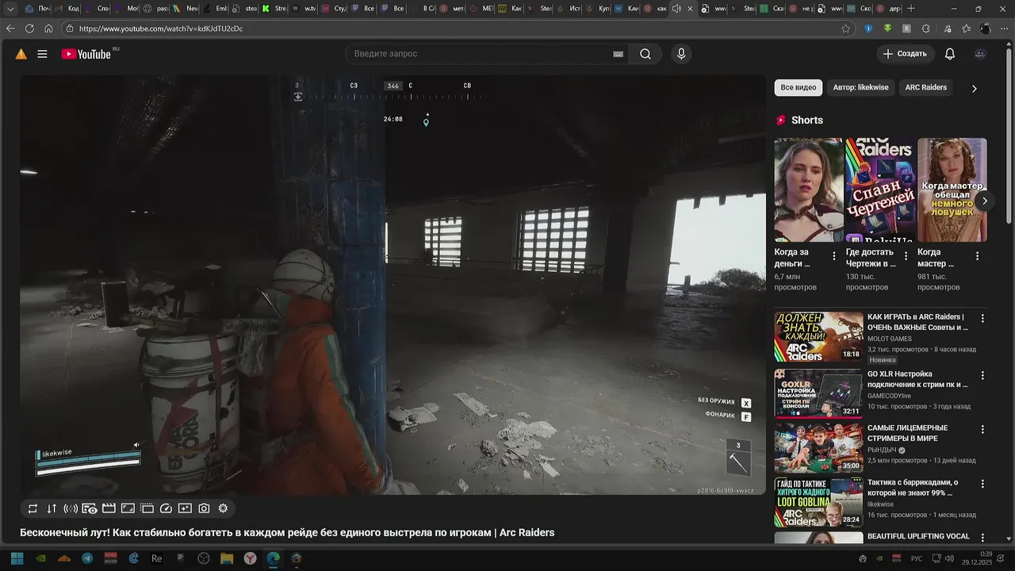Open the on-screen keyboard in search box
The image size is (1015, 571).
coord(618,54)
